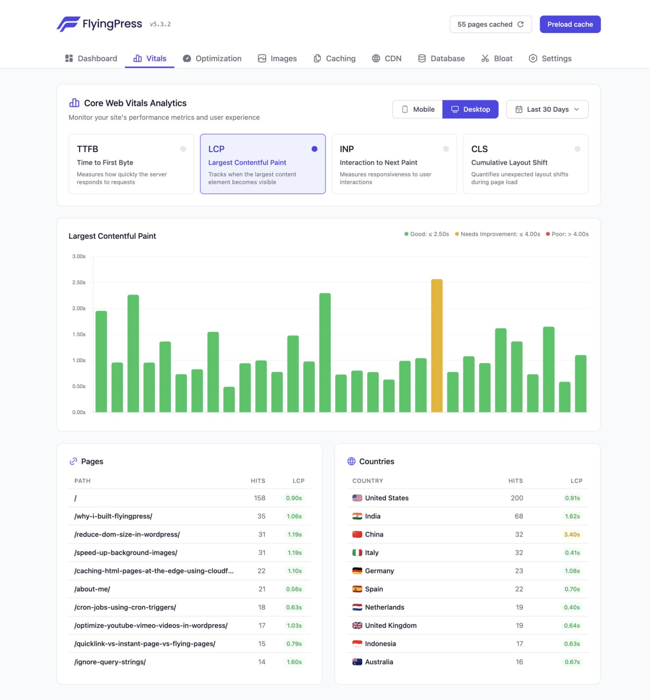650x700 pixels.
Task: Open the /why-i-built-flyingpress/ path row
Action: pyautogui.click(x=190, y=516)
